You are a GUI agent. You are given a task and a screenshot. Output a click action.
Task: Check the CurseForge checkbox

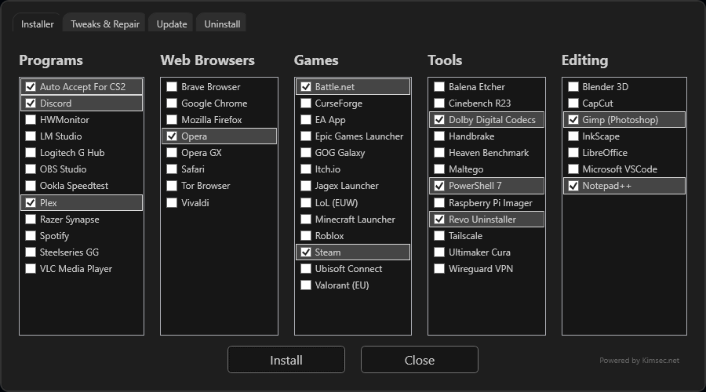[x=306, y=103]
